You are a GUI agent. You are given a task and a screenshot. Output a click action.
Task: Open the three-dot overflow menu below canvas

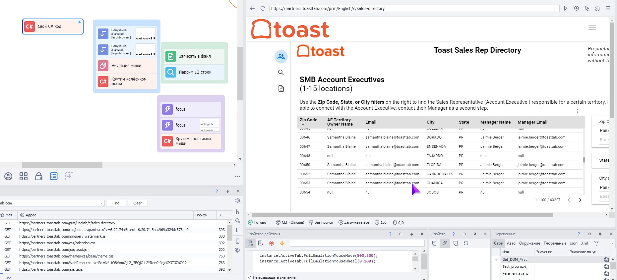click(237, 176)
